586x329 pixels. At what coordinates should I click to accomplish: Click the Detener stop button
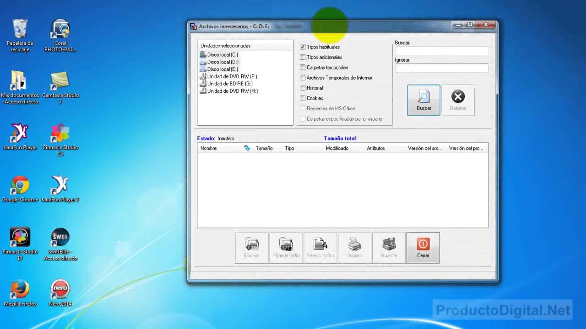458,100
